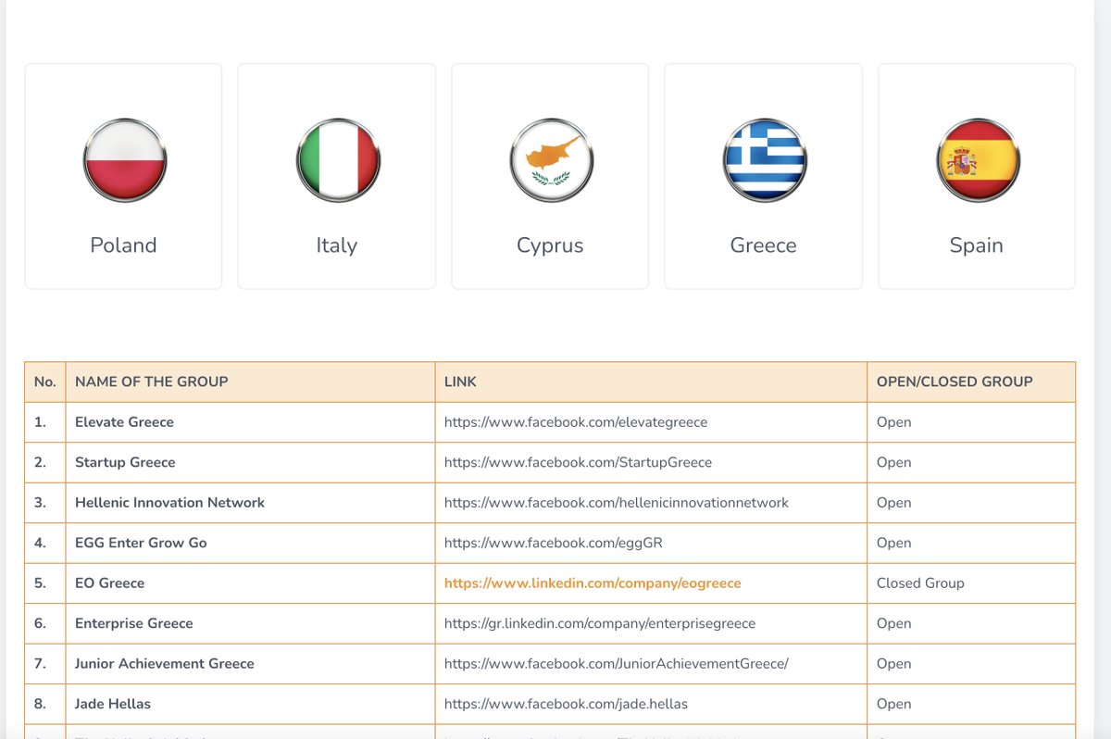Viewport: 1111px width, 739px height.
Task: Click Open status for Startup Greece
Action: [893, 463]
